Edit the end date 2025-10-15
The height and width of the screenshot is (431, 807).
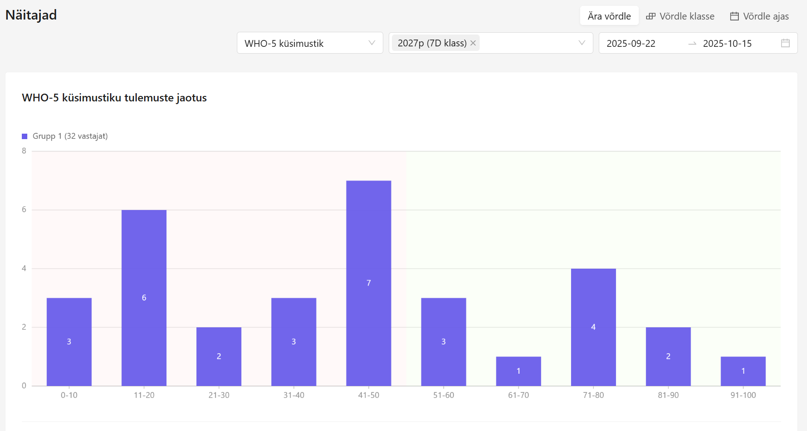point(727,44)
